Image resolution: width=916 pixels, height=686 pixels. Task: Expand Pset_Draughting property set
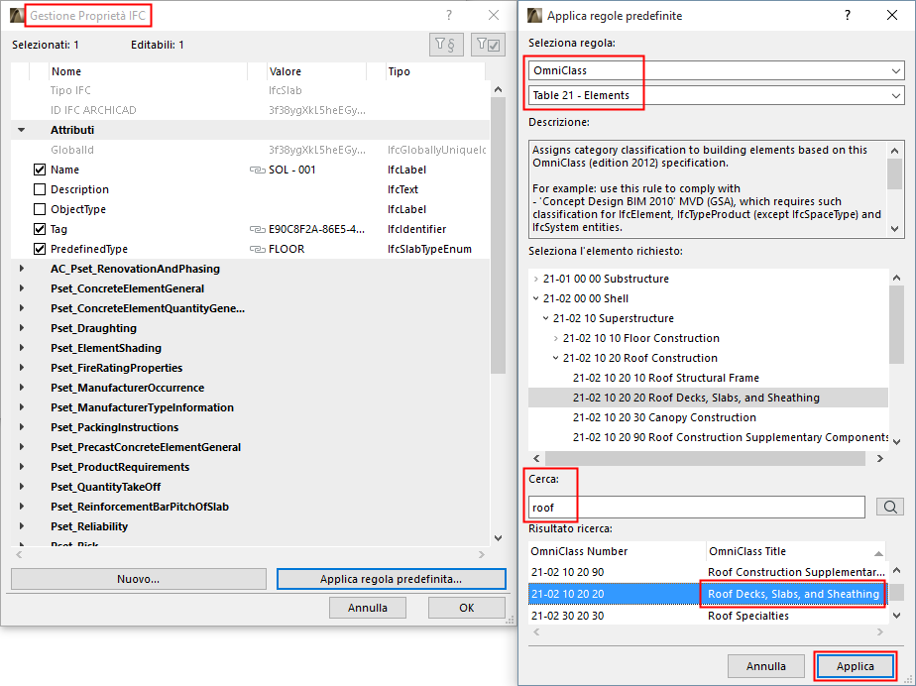22,328
